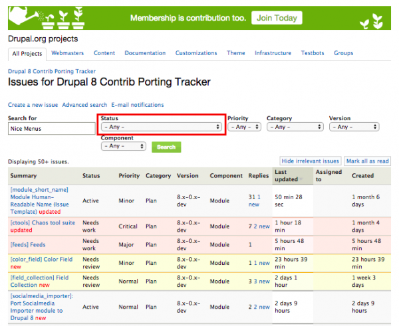399x326 pixels.
Task: Click '1 new' replies in color_field row
Action: [261, 263]
